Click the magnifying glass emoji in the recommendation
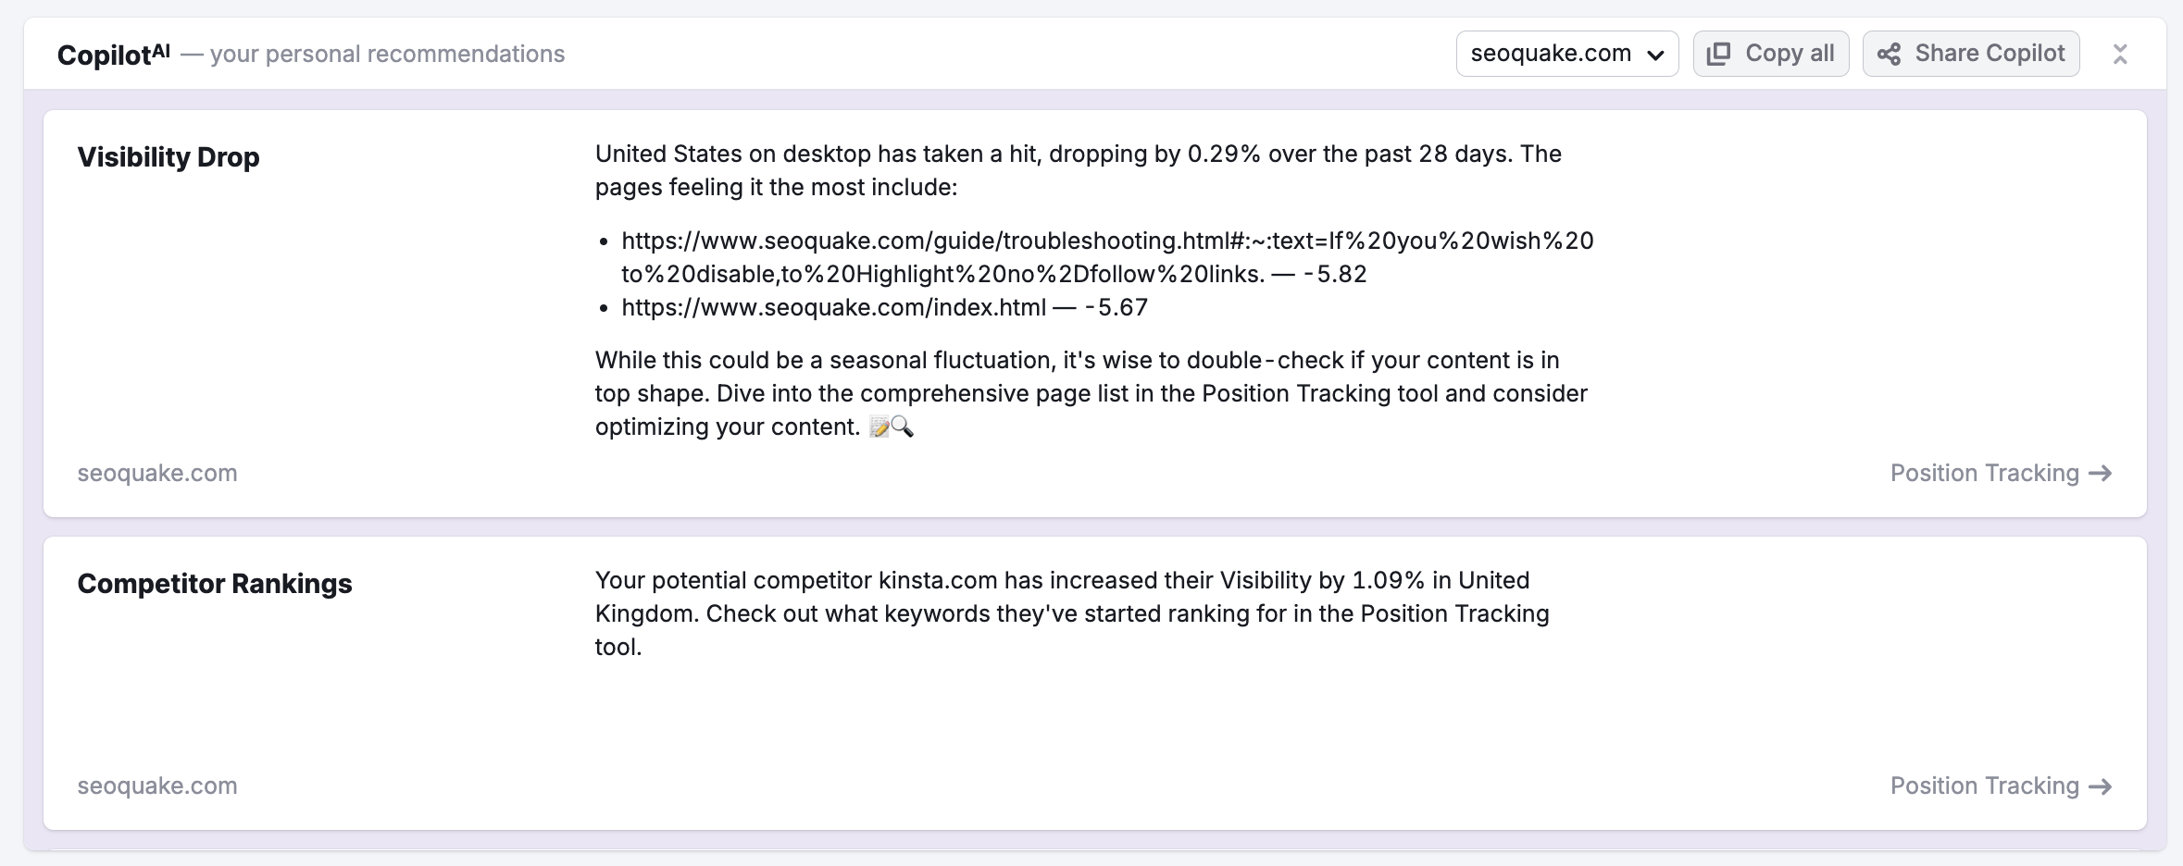 (x=904, y=427)
